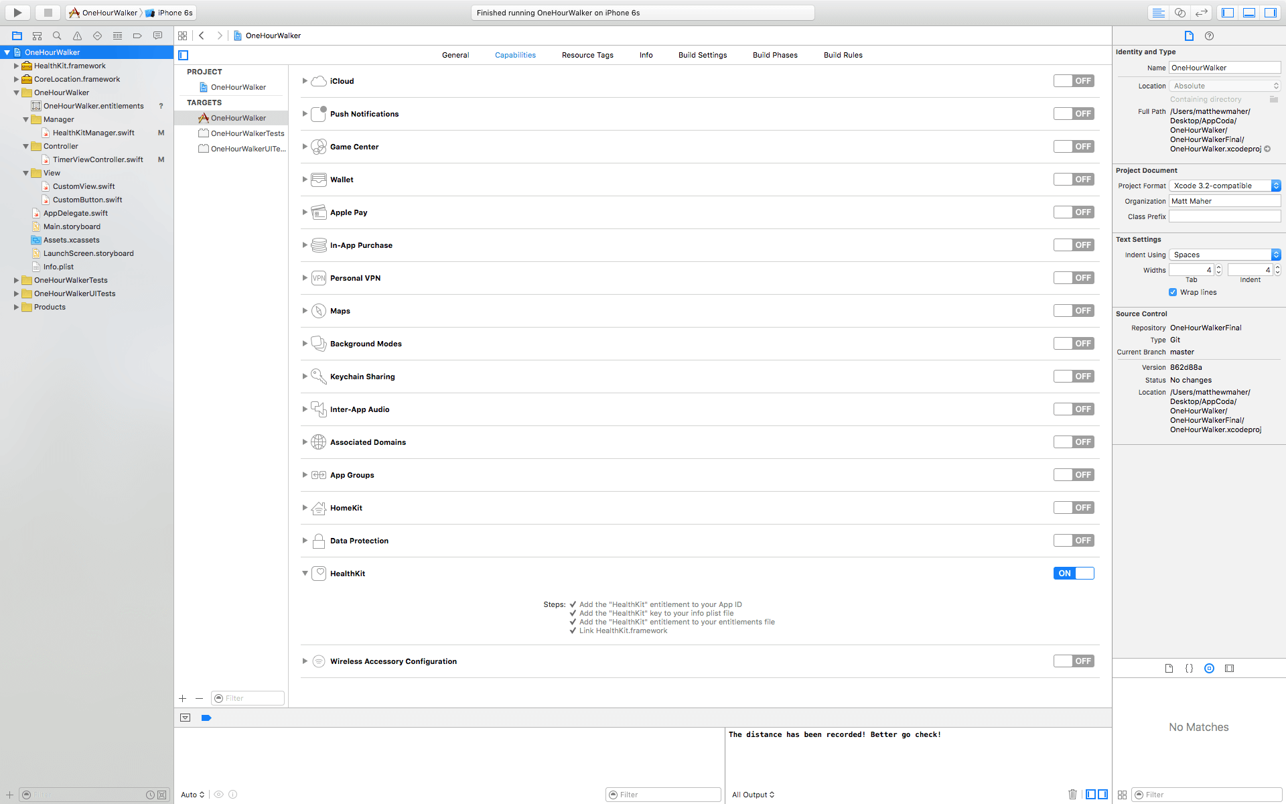Image resolution: width=1286 pixels, height=804 pixels.
Task: Click the Maps capability icon
Action: pos(319,310)
